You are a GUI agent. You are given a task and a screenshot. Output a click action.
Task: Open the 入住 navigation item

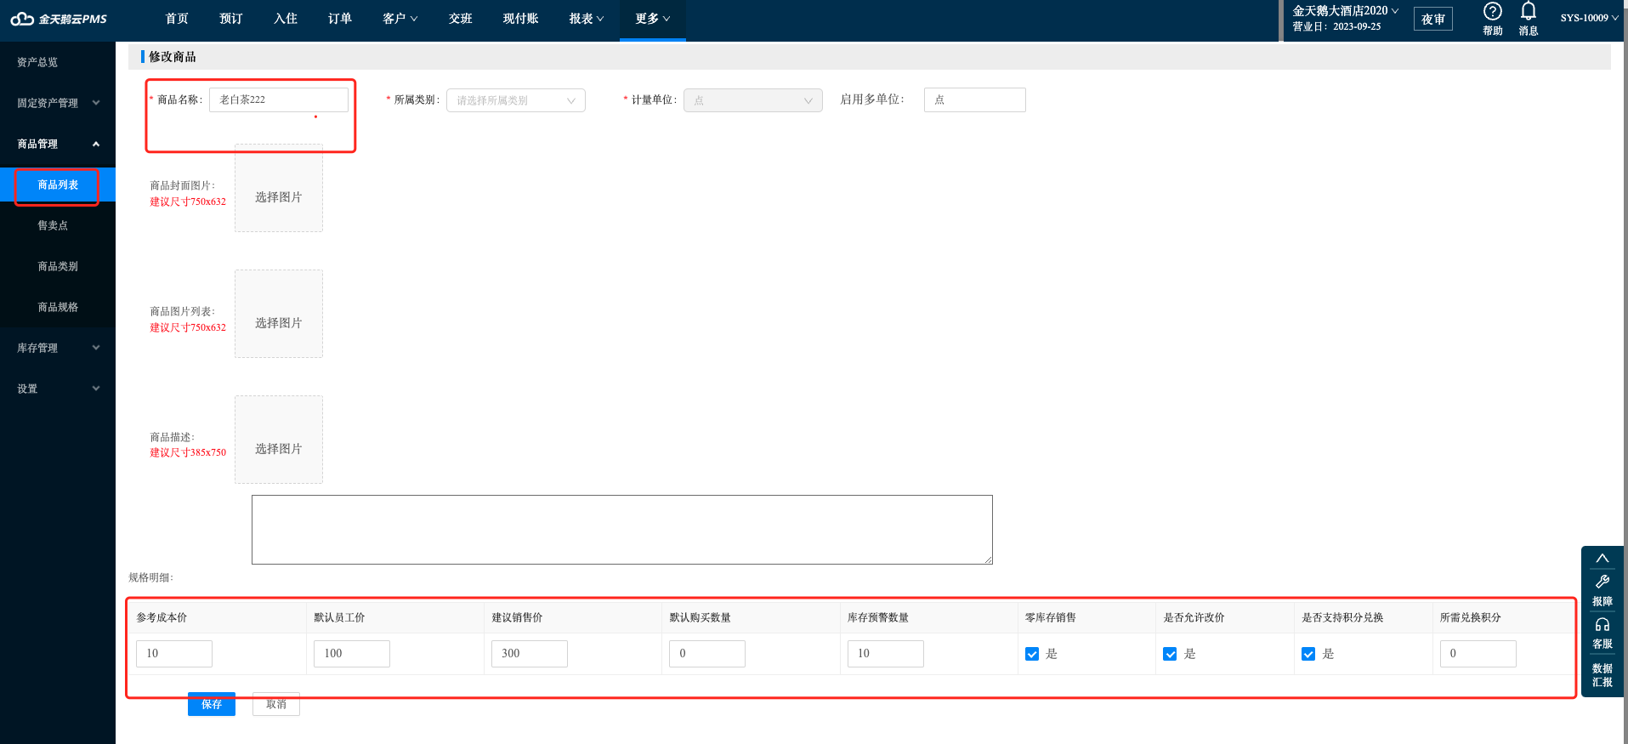pyautogui.click(x=286, y=19)
